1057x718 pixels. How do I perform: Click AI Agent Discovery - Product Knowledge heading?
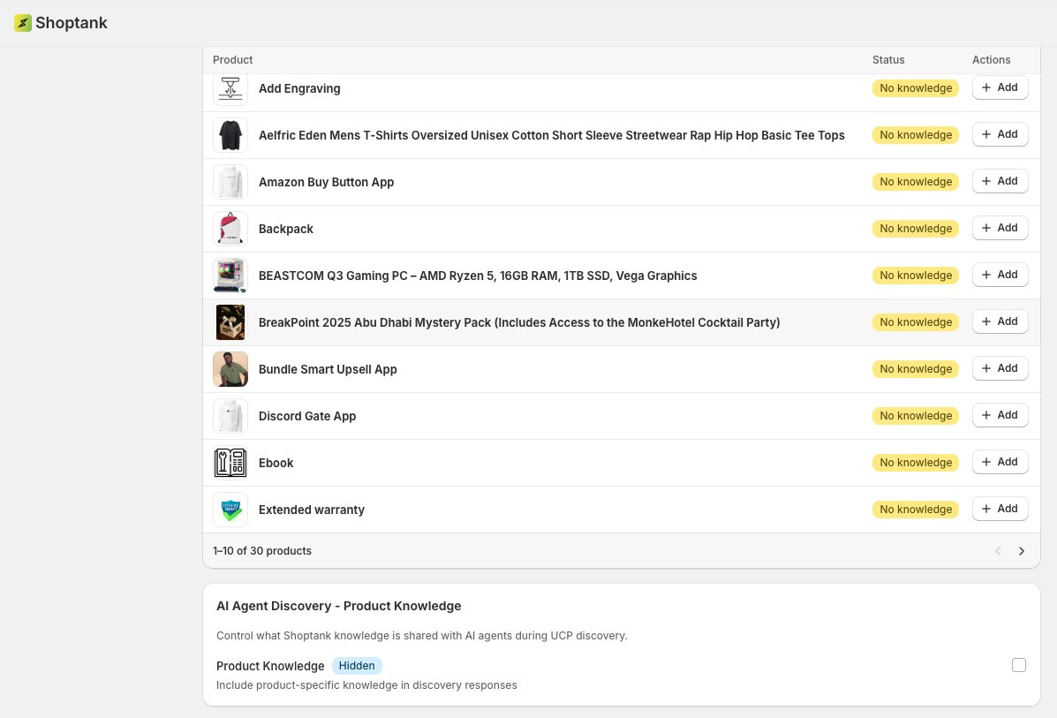pos(338,606)
